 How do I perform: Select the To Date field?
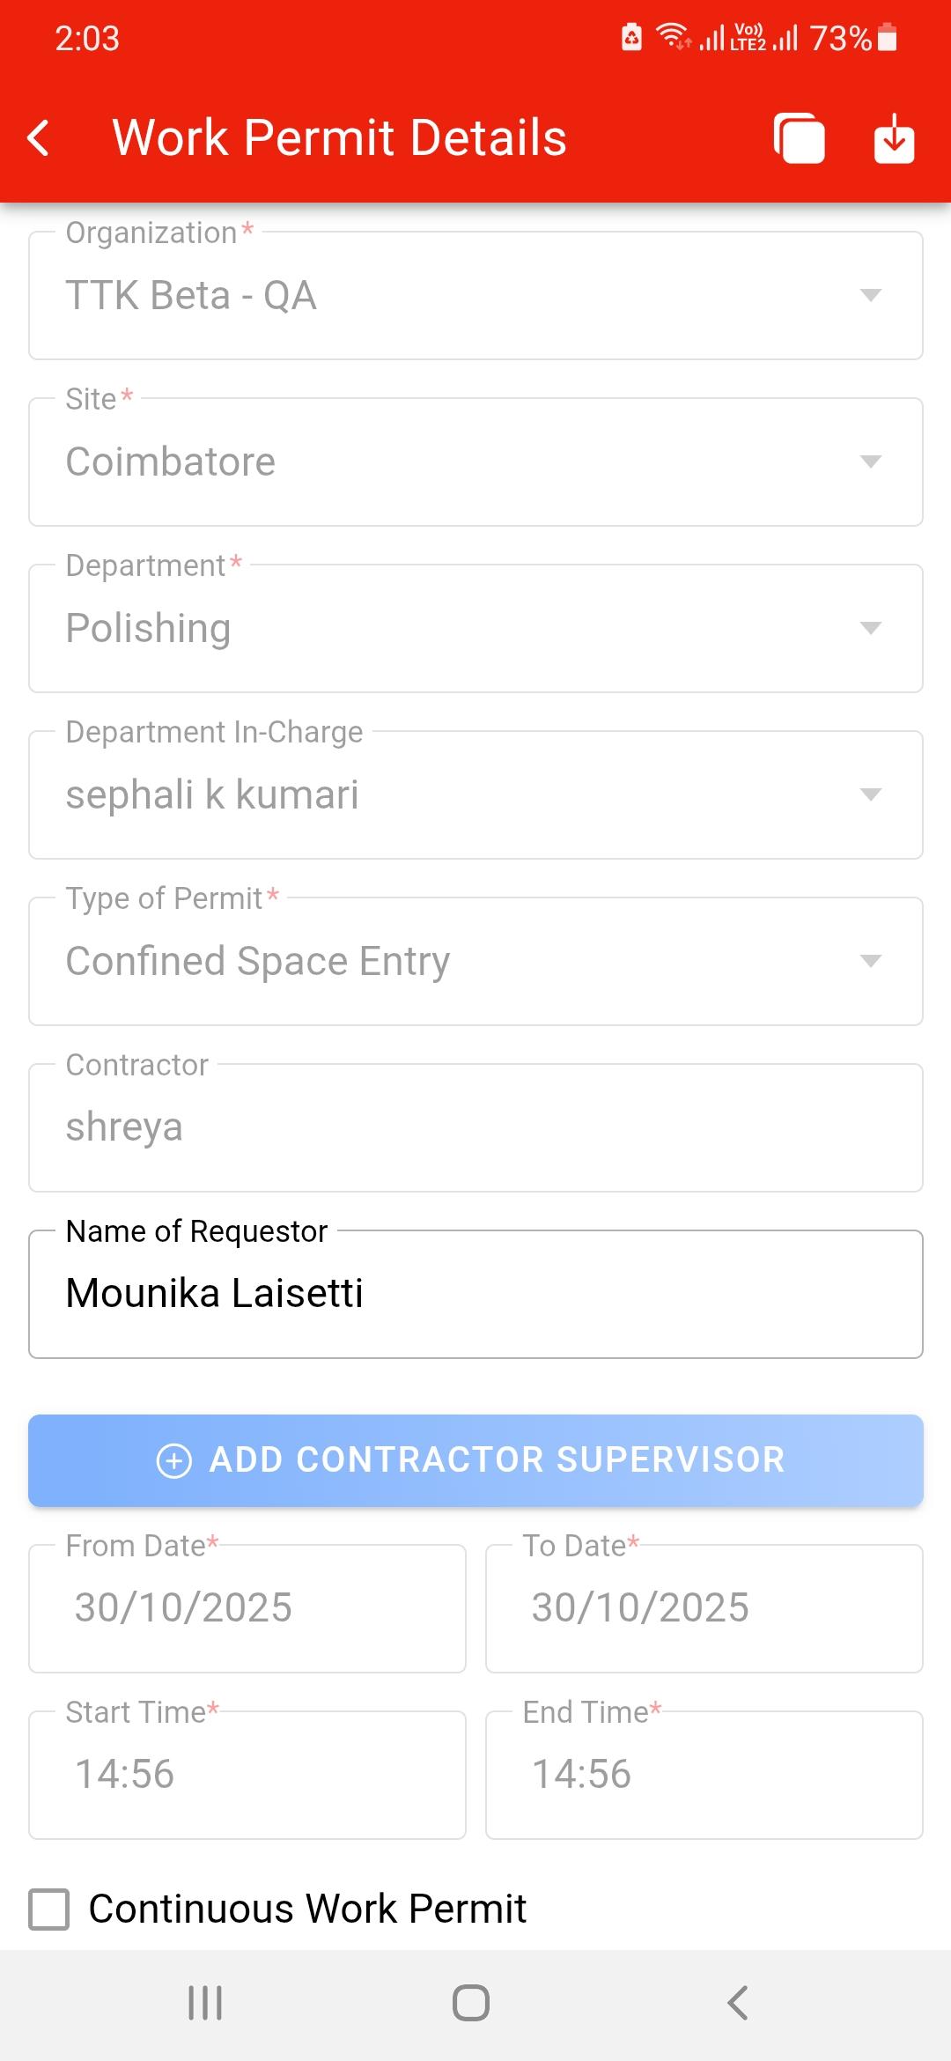(x=704, y=1608)
